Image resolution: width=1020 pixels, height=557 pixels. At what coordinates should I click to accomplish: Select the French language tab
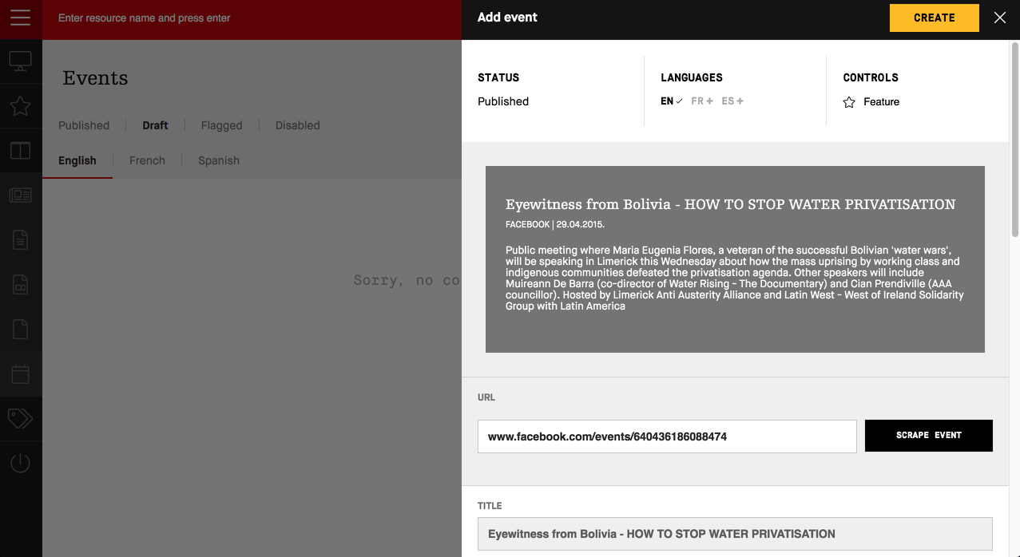[147, 160]
